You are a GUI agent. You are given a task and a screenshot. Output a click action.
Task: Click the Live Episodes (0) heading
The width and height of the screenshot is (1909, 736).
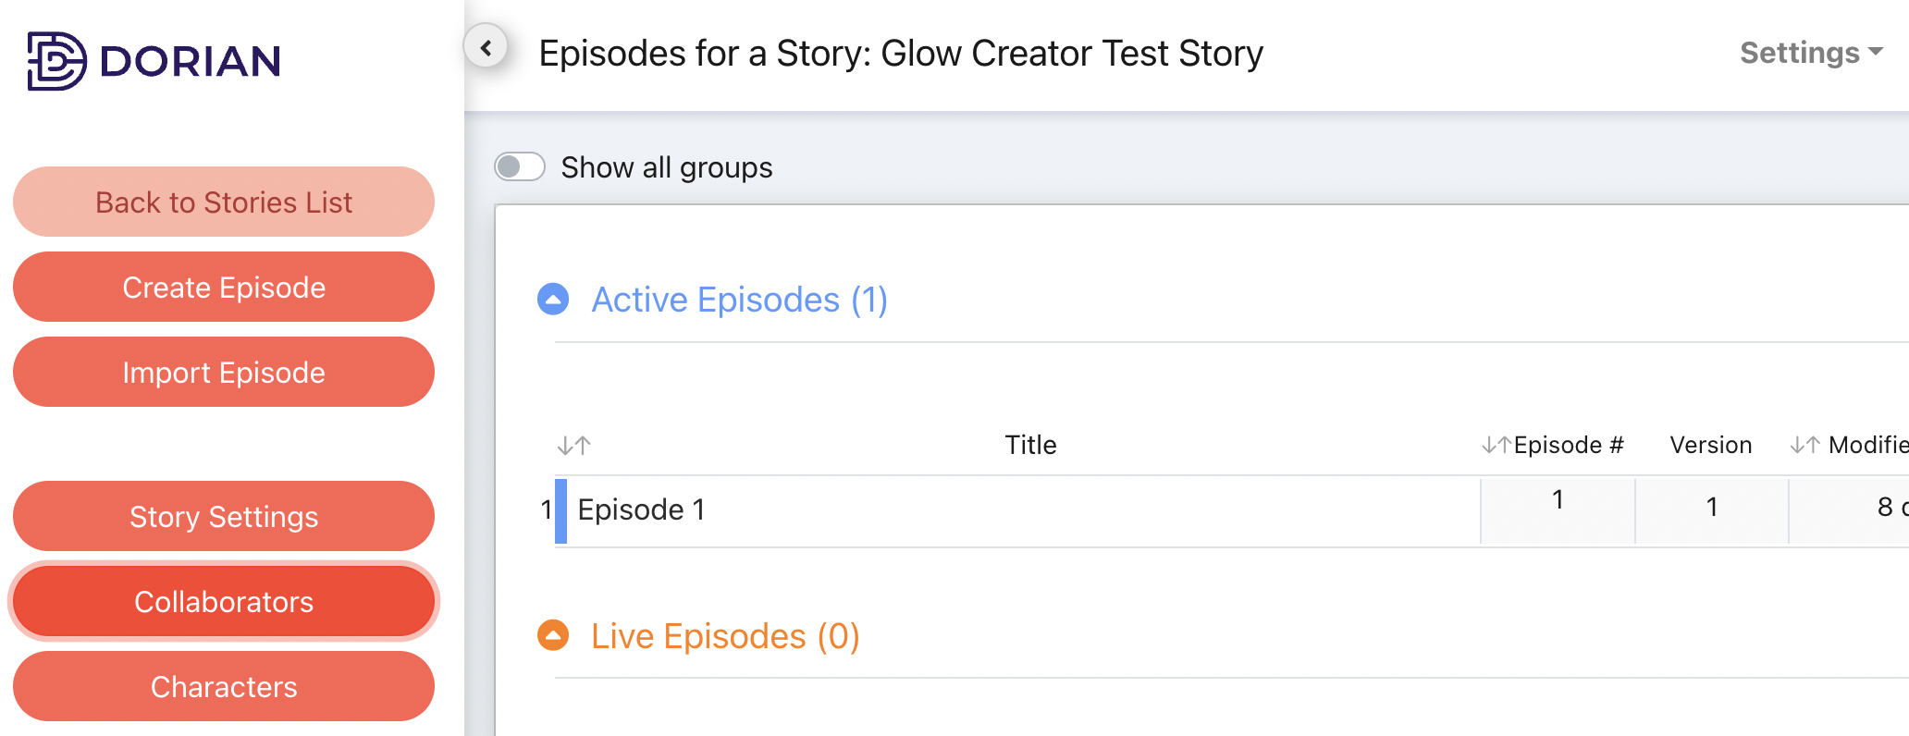coord(725,636)
